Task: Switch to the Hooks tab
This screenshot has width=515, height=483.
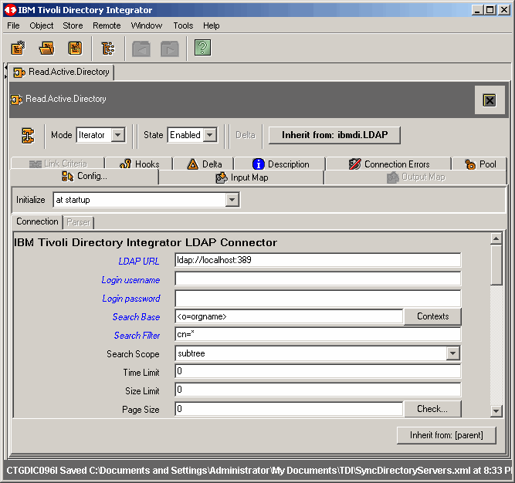Action: click(x=140, y=164)
